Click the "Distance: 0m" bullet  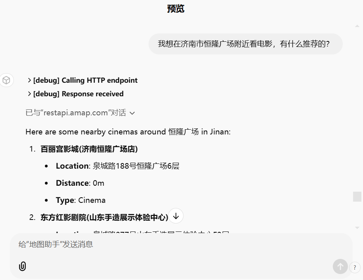point(80,183)
